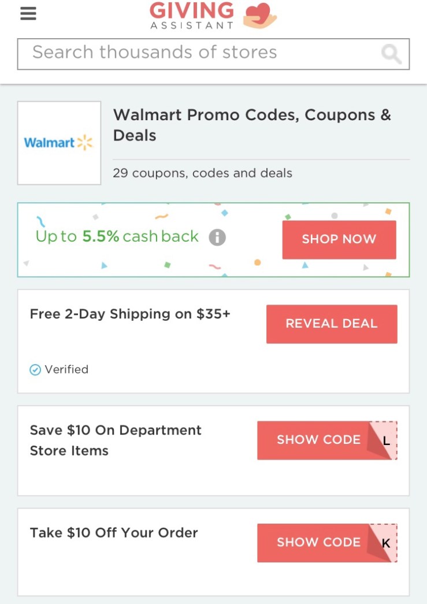Click the cash back info icon
427x604 pixels.
pos(217,237)
